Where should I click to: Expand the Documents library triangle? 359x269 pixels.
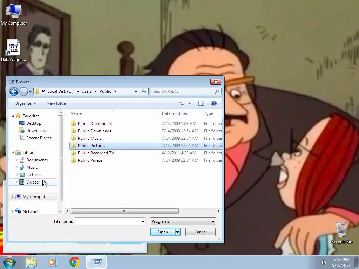16,160
